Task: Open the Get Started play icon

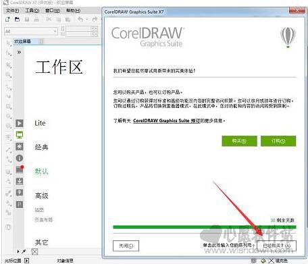Action: pos(20,123)
